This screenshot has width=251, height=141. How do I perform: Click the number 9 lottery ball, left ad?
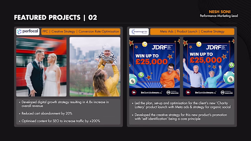point(133,80)
